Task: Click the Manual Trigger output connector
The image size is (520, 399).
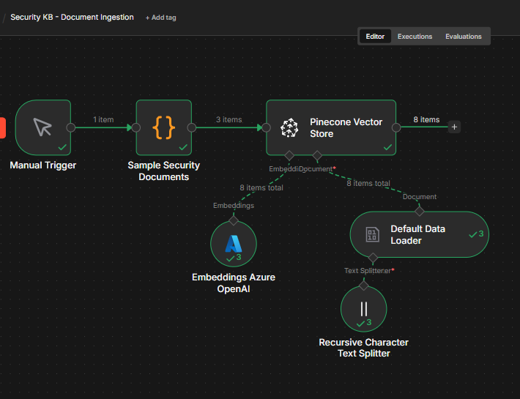Action: pyautogui.click(x=70, y=127)
